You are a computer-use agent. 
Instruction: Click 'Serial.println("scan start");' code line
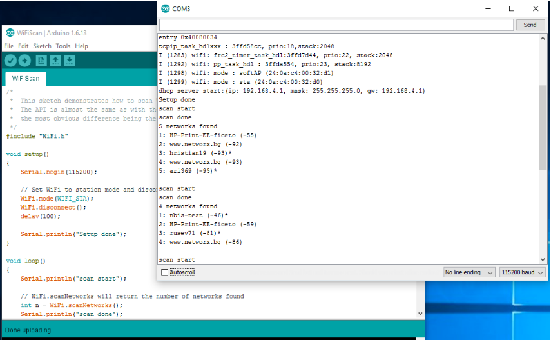[73, 279]
